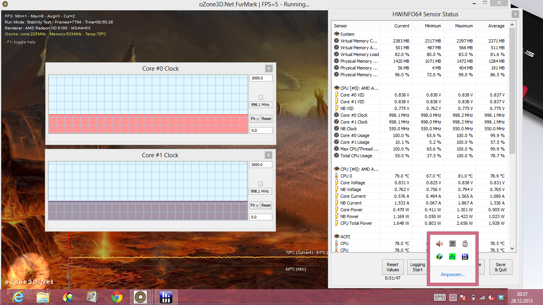Click the icon beside Core #1 Usage
This screenshot has height=305, width=543.
click(x=337, y=142)
